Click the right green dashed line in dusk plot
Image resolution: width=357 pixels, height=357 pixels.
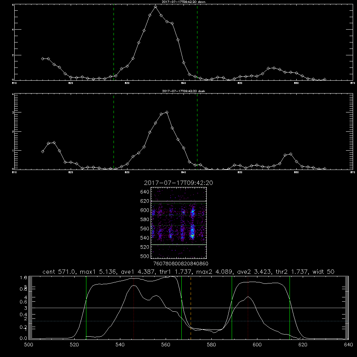point(197,131)
